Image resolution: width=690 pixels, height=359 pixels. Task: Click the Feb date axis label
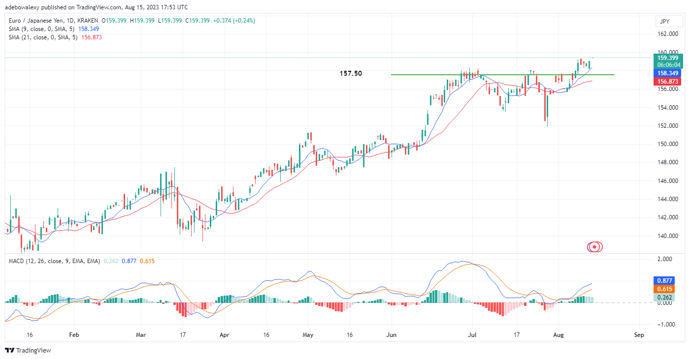click(74, 335)
